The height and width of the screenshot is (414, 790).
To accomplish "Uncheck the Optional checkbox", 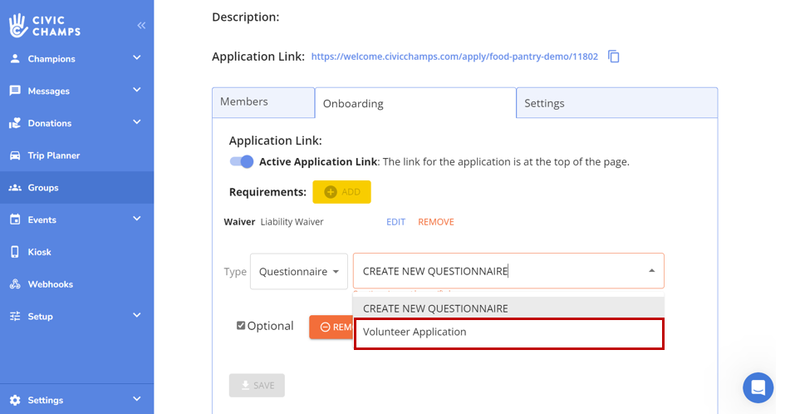I will pyautogui.click(x=241, y=326).
